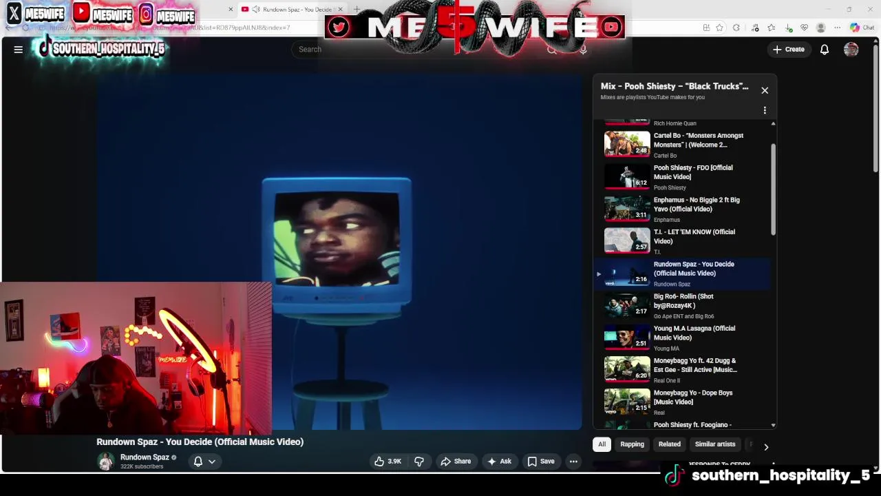Viewport: 881px width, 496px height.
Task: Play Pooh Shiesty - FDO from playlist
Action: point(681,177)
